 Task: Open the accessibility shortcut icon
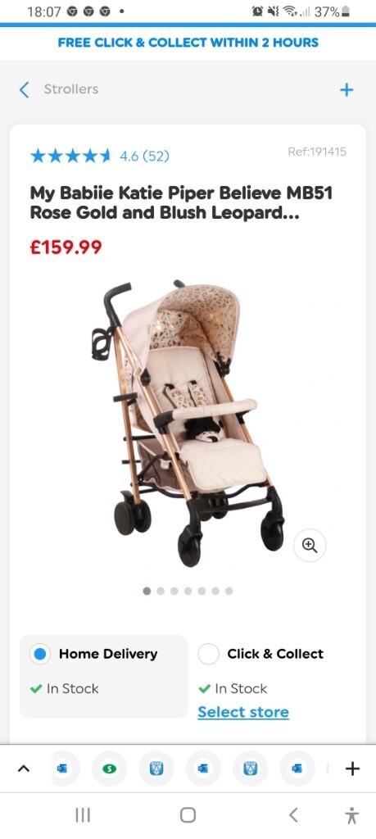click(x=351, y=815)
